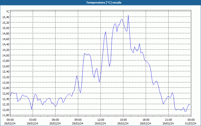Click the '12,60' y-axis label
The image size is (201, 126).
6,93
